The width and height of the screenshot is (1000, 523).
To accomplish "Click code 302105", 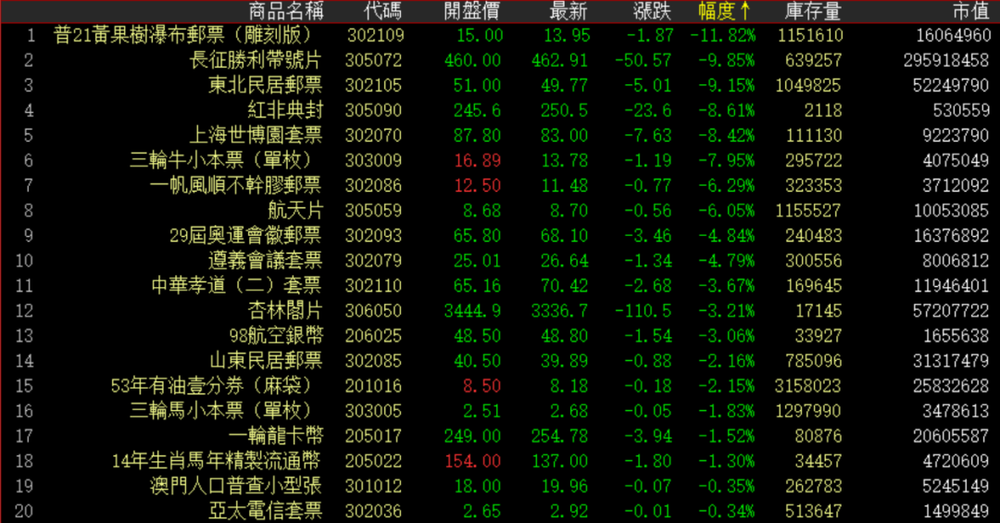I will (374, 85).
